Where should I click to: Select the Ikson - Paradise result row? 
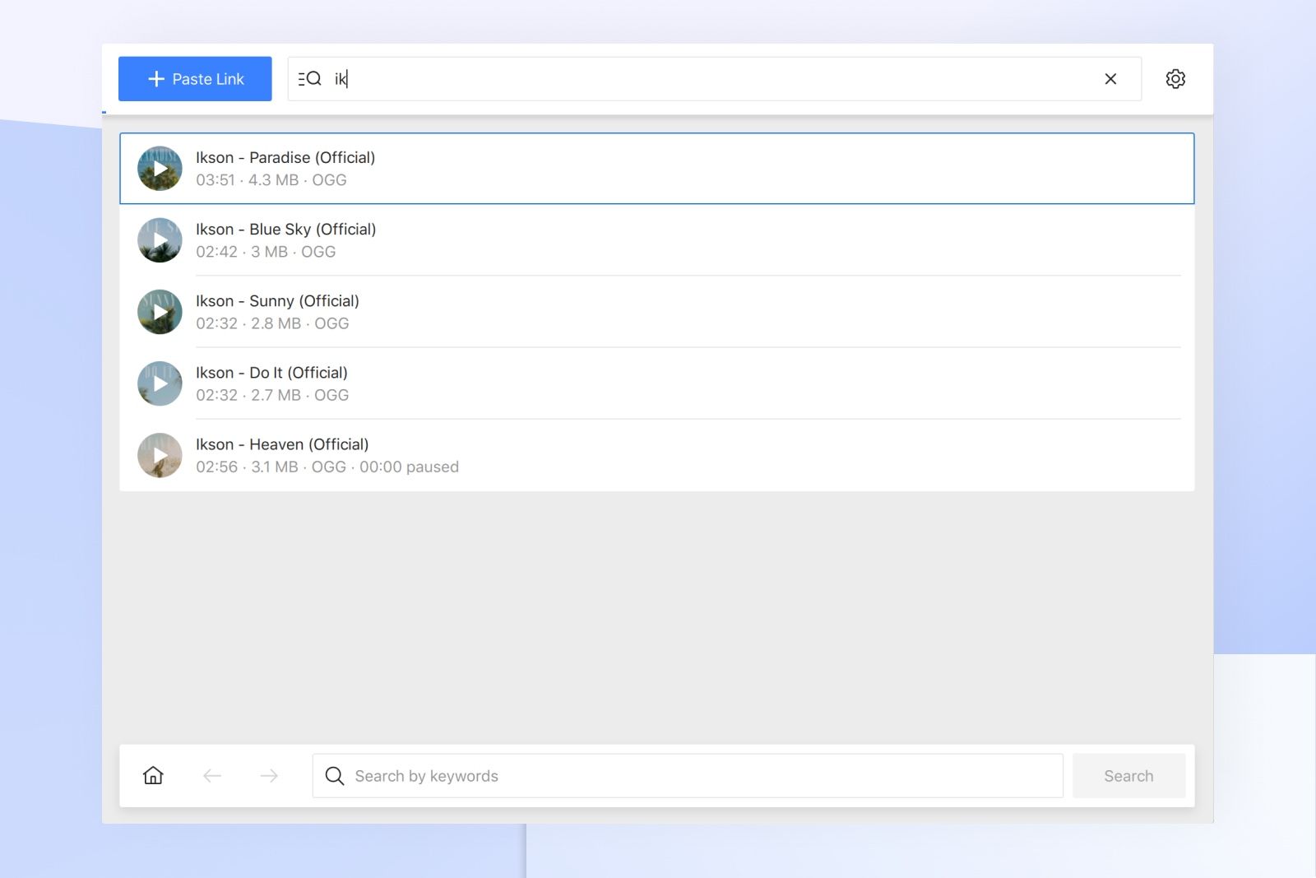576,168
